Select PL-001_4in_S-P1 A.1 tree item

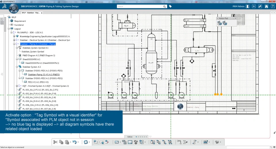40,90
